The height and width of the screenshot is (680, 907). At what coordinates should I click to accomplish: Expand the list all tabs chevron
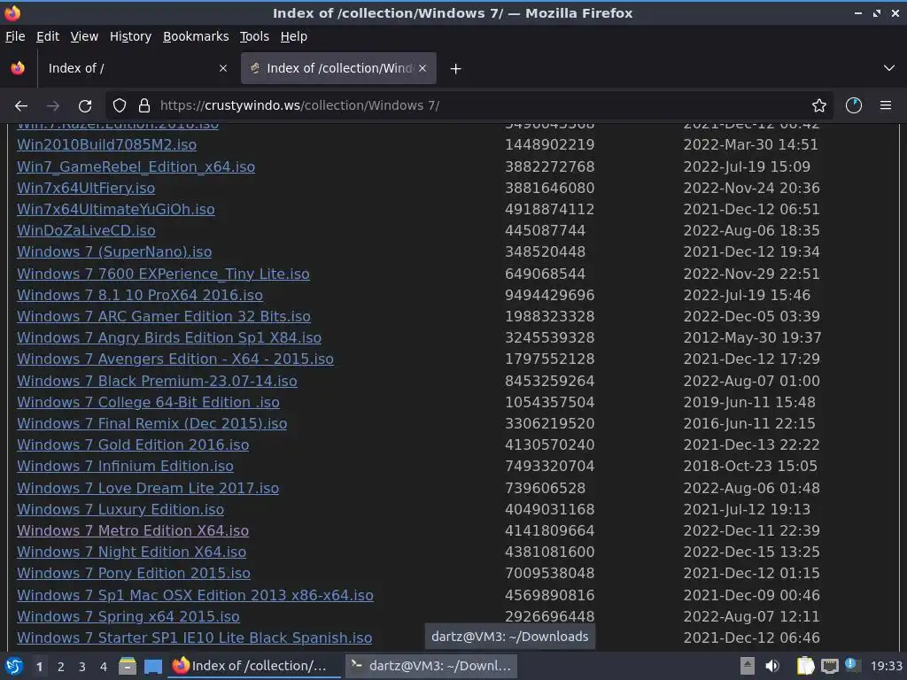889,68
